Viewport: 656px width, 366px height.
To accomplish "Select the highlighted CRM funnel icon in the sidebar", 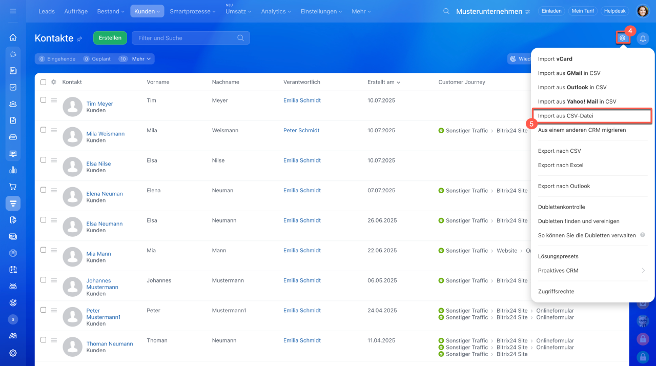I will [13, 204].
